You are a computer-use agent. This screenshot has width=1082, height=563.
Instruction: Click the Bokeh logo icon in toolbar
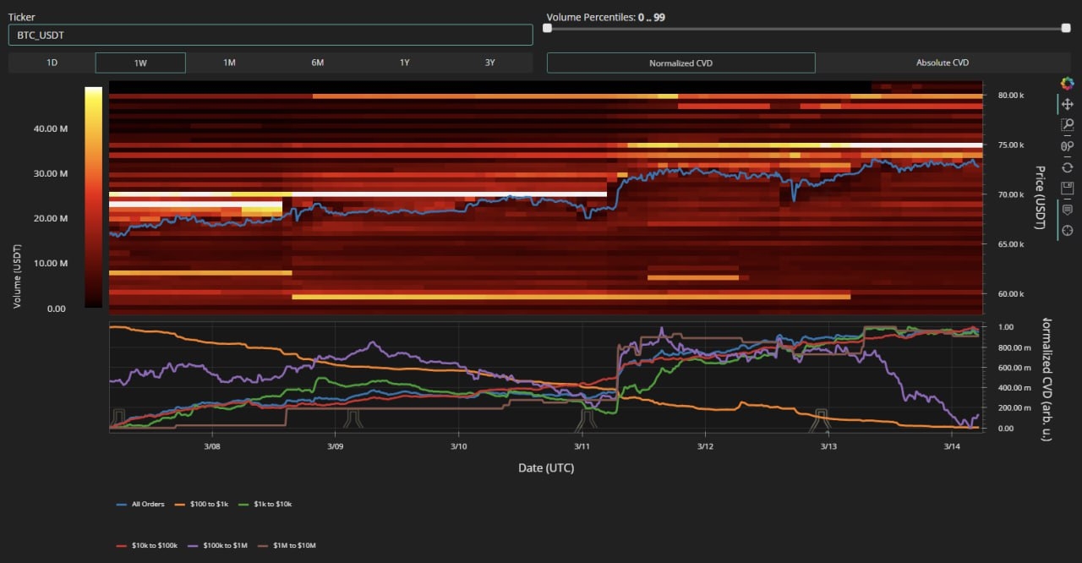[1067, 83]
